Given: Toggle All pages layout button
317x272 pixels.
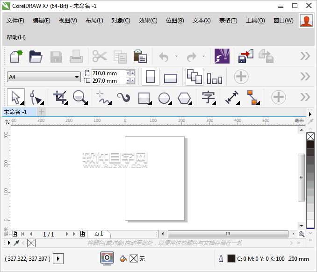Looking at the screenshot, I should pos(195,77).
